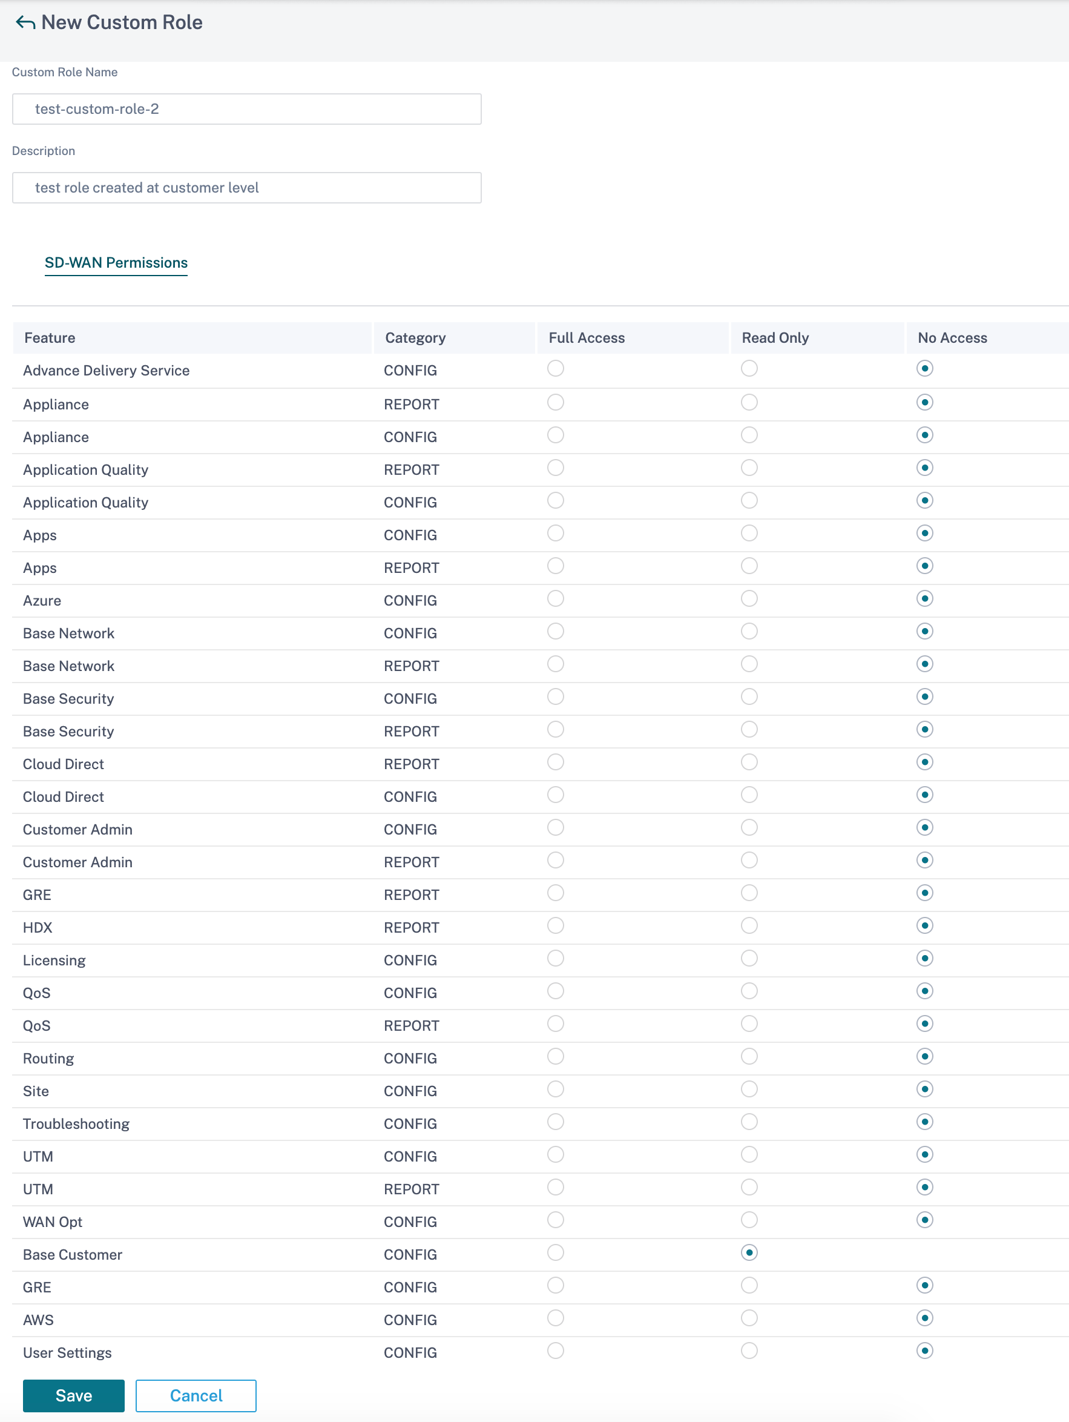Viewport: 1069px width, 1422px height.
Task: Select Full Access for Base Customer CONFIG
Action: coord(556,1254)
